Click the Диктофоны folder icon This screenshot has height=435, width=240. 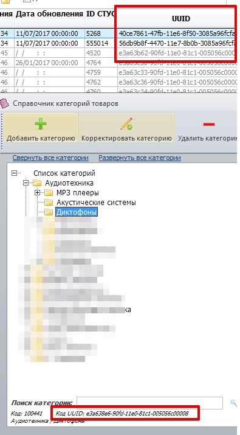(x=49, y=212)
